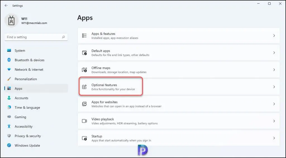The height and width of the screenshot is (158, 286).
Task: Click the Find a setting search box
Action: tap(36, 37)
